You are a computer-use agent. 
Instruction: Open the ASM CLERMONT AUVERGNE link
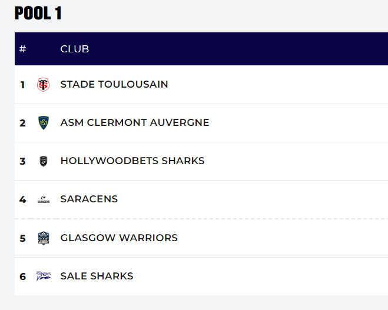pos(135,123)
